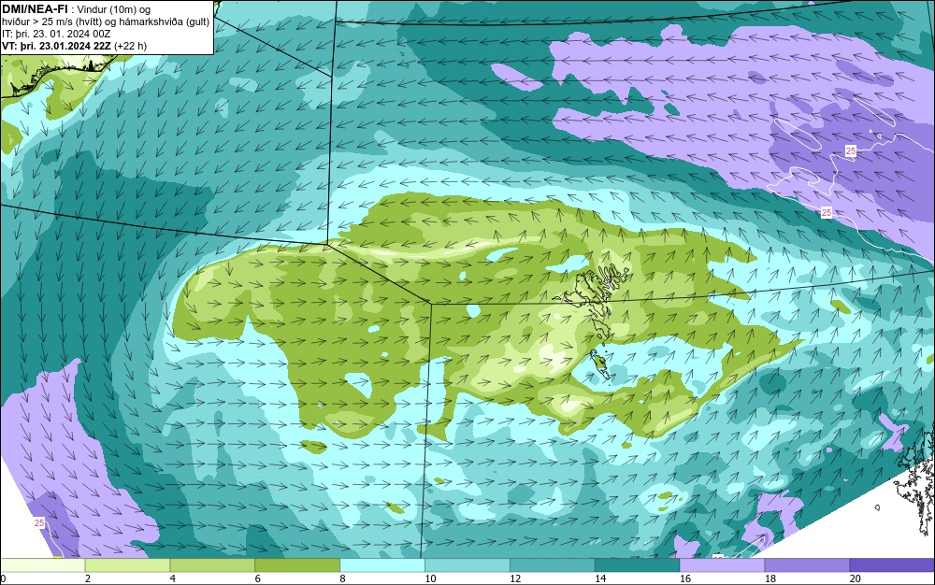Click the legend scale value 0

tap(3, 578)
